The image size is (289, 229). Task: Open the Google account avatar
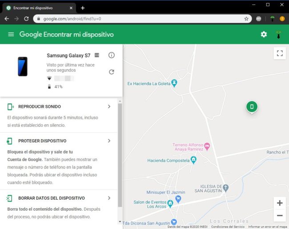point(278,35)
